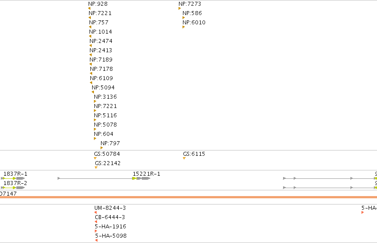Select the NP:604 label
This screenshot has height=243, width=377.
point(104,134)
